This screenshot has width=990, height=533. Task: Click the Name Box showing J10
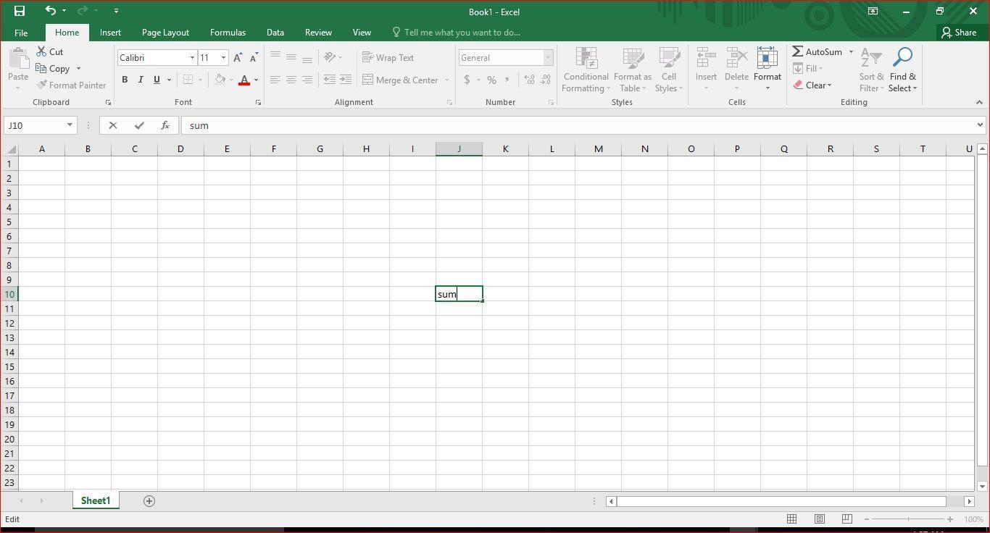click(x=35, y=125)
